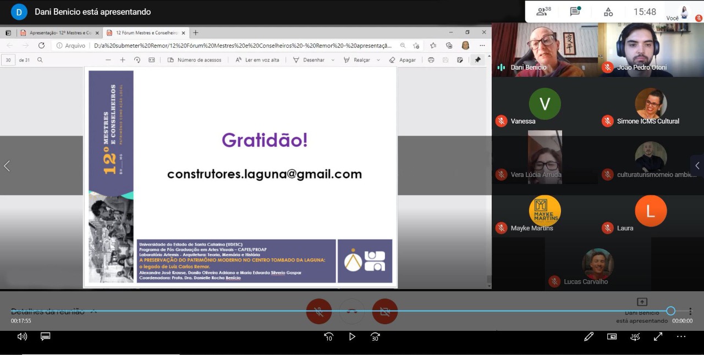The image size is (704, 355).
Task: Click the Apagar eraser button
Action: point(402,60)
